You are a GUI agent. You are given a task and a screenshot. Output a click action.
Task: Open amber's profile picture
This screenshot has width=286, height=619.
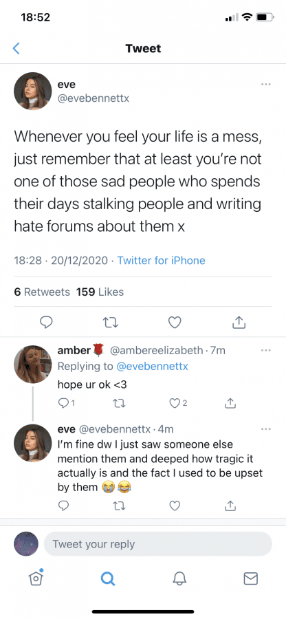click(x=33, y=365)
